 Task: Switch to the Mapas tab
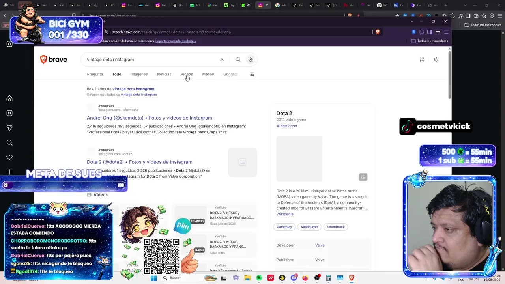(x=208, y=74)
